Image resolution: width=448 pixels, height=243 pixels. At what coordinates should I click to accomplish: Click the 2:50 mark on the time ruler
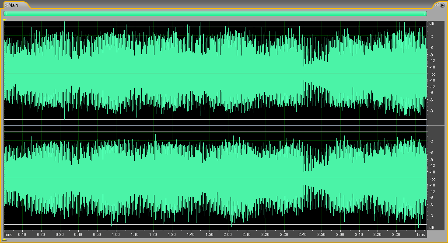pyautogui.click(x=321, y=235)
